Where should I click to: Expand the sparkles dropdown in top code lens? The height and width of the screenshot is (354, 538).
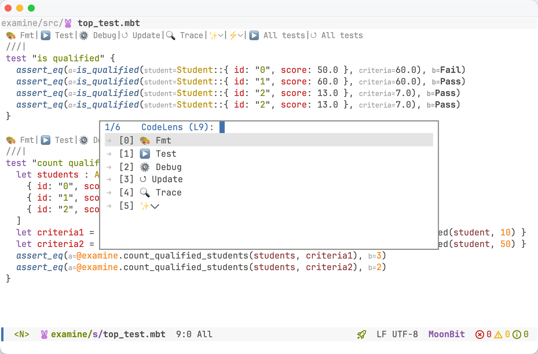(217, 36)
